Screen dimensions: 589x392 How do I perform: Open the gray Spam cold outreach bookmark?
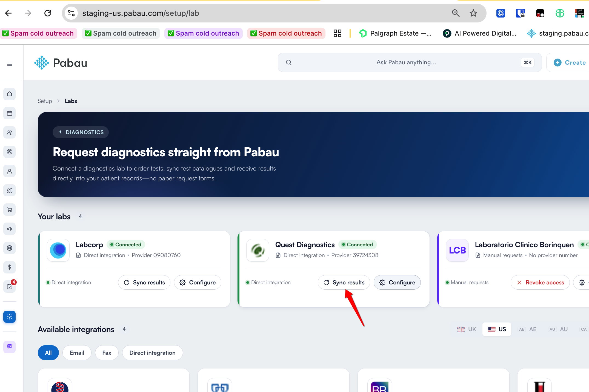[121, 33]
